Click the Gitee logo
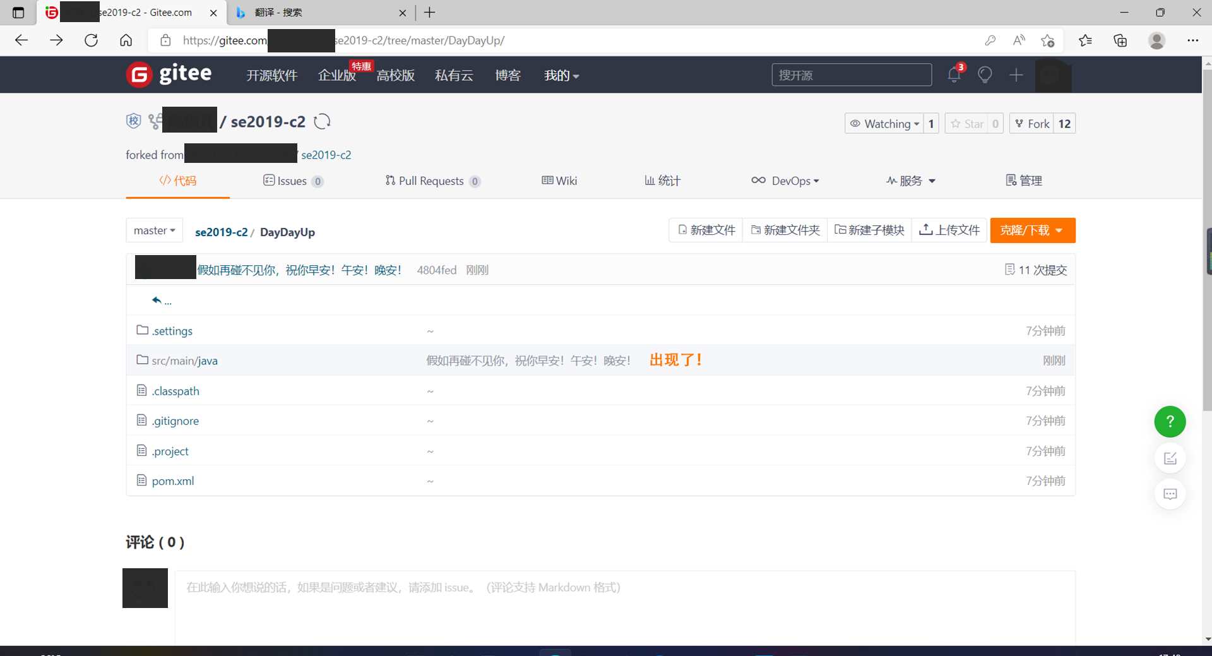The image size is (1212, 656). pos(169,74)
